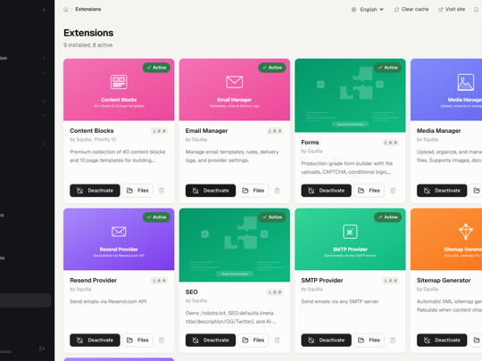Open the English language dropdown

[x=368, y=10]
